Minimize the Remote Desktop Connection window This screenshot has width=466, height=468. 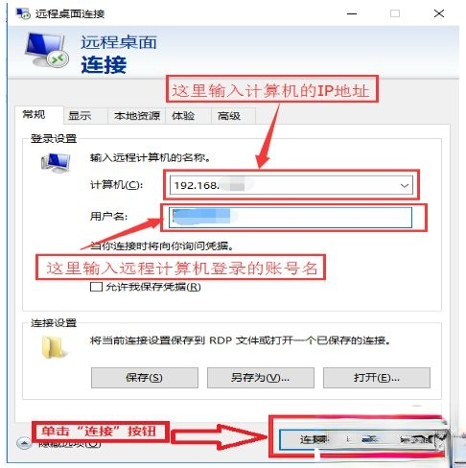pos(352,13)
